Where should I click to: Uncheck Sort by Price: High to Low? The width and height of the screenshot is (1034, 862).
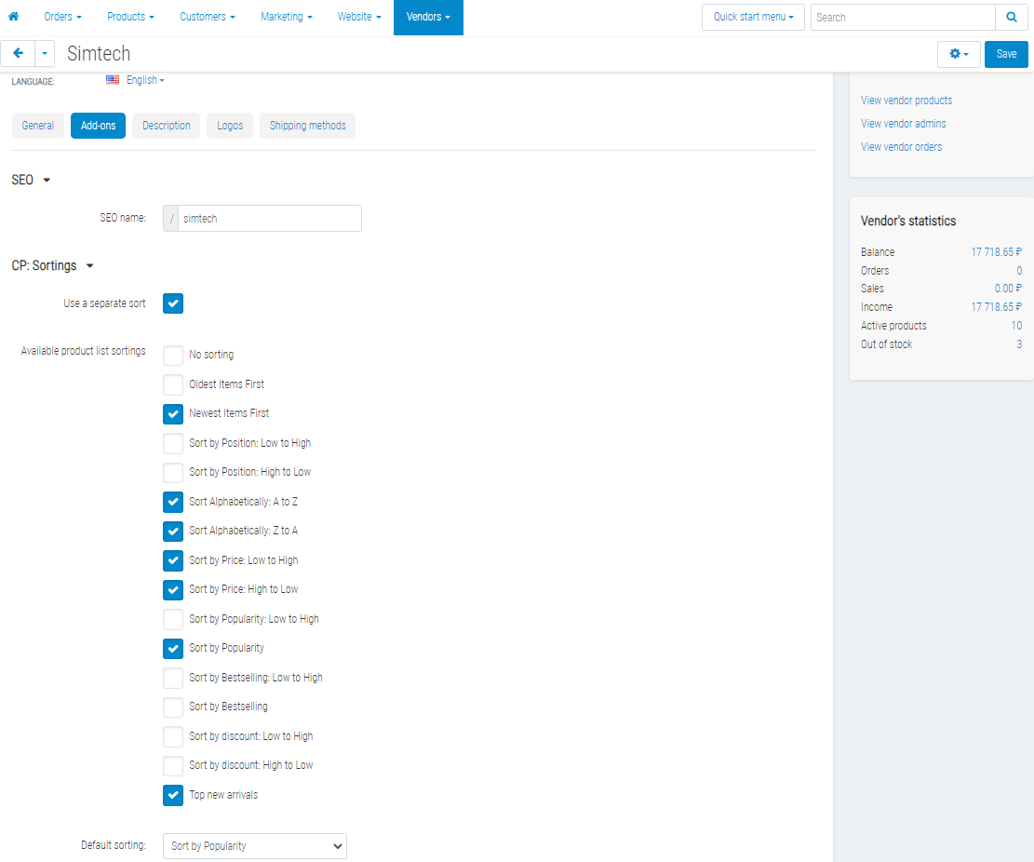click(173, 589)
